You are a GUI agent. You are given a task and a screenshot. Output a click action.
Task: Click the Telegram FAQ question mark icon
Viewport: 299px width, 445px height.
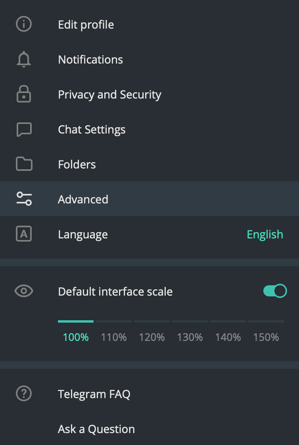point(24,394)
